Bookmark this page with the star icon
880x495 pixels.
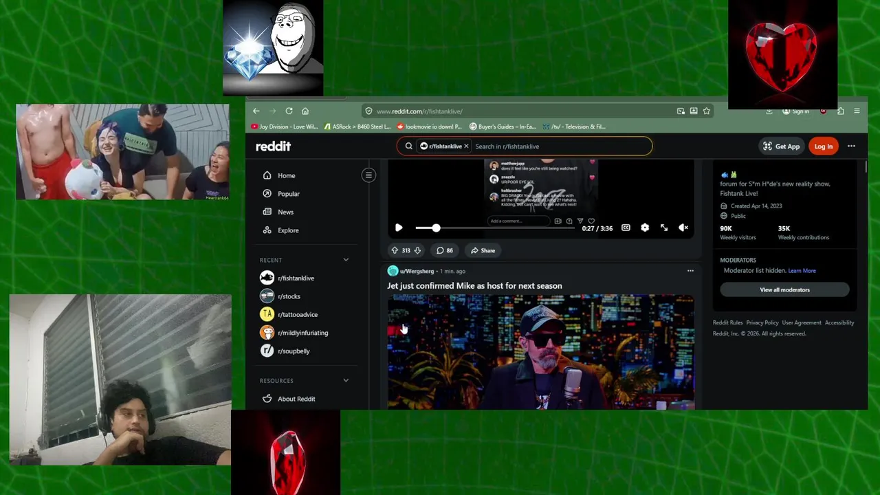coord(706,111)
